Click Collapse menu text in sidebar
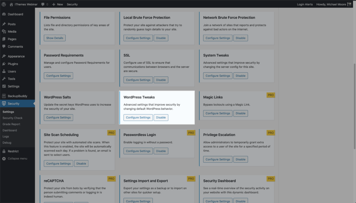The height and width of the screenshot is (203, 356). [17, 159]
